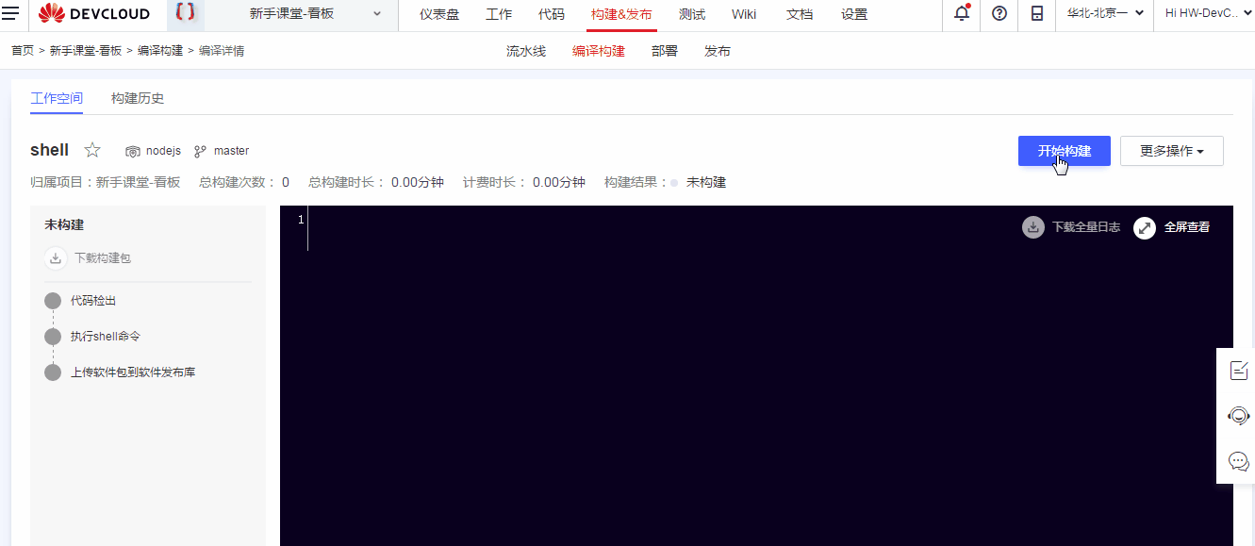Open the mobile app icon in top bar
This screenshot has height=546, width=1255.
pos(1036,15)
